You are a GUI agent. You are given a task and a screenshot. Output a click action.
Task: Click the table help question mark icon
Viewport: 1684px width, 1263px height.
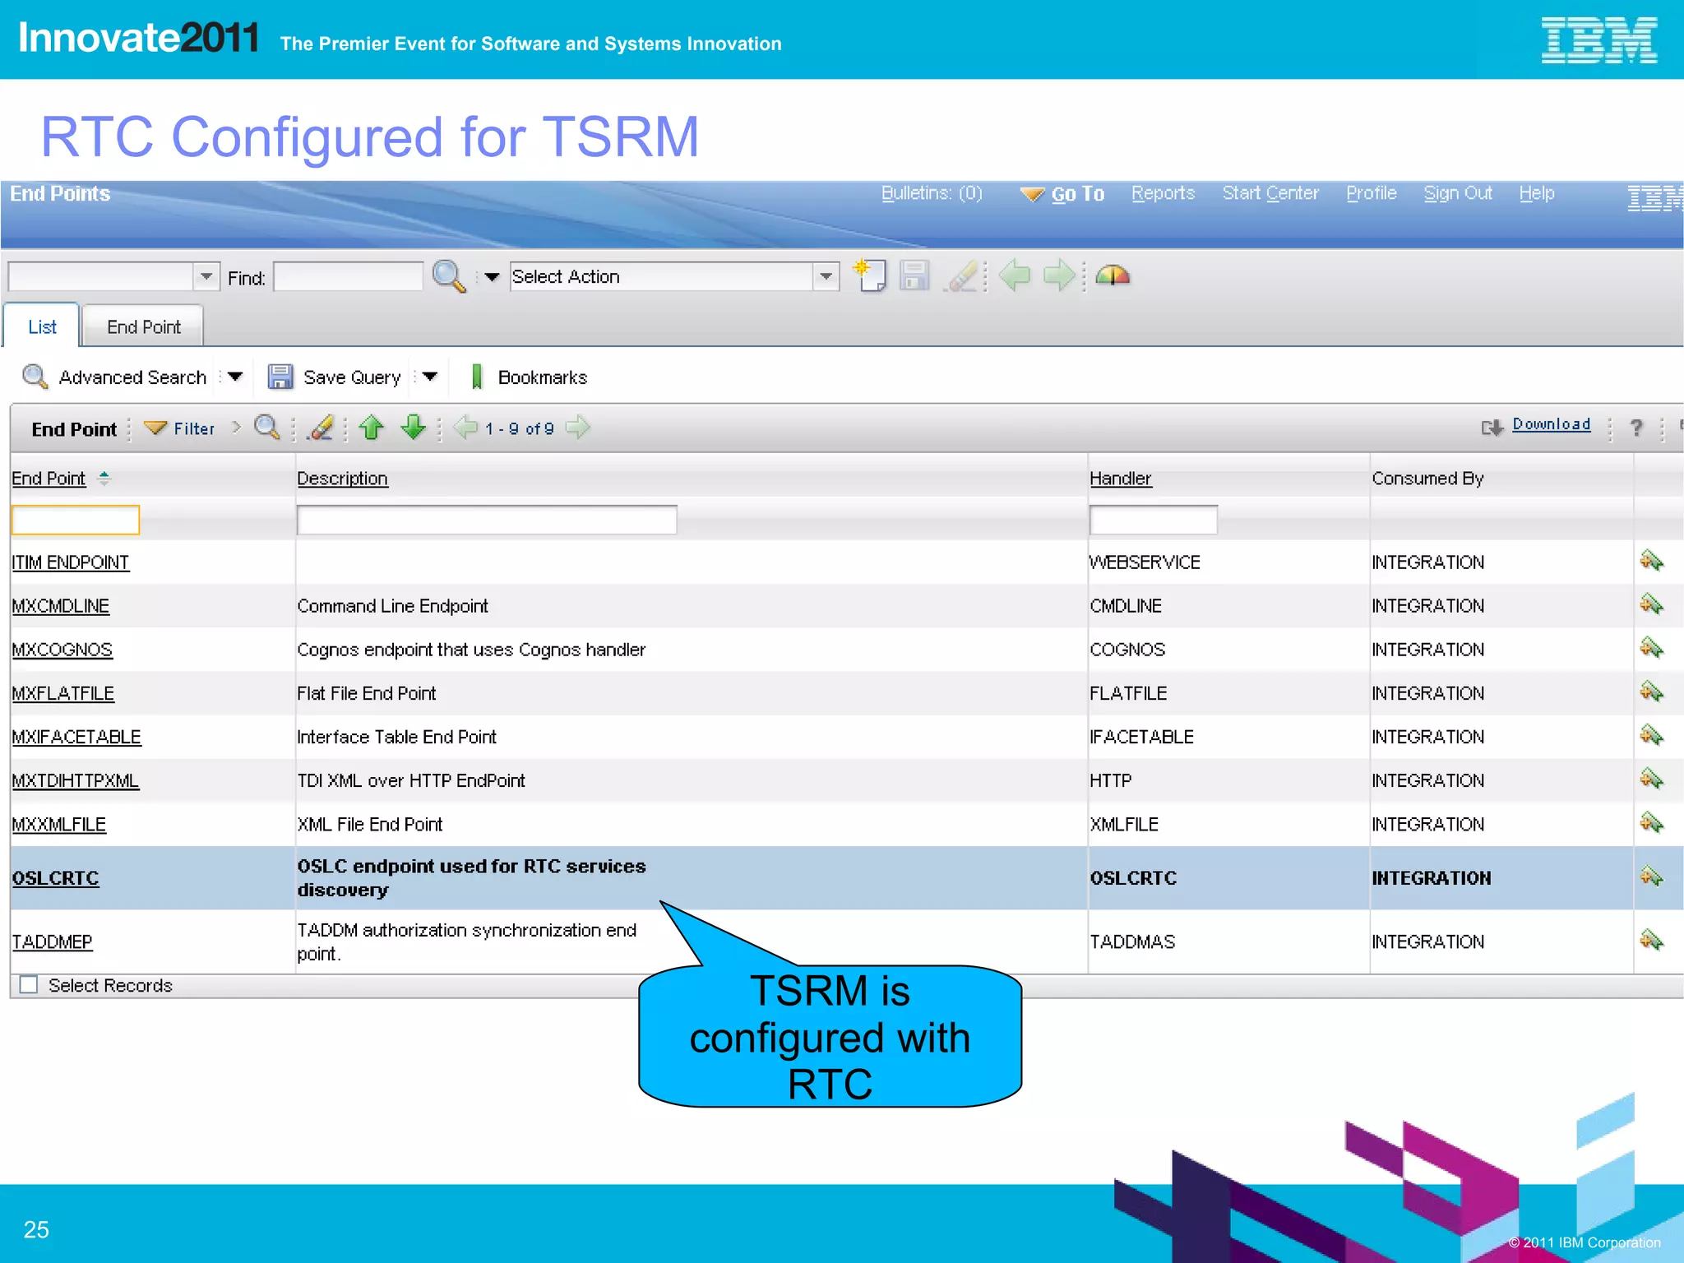[x=1636, y=428]
